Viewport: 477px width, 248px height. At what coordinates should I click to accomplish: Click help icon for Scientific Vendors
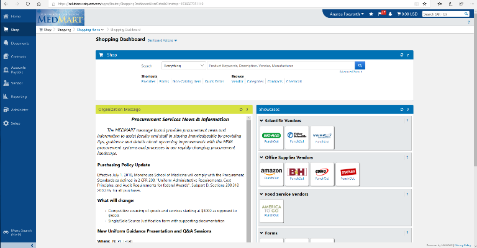point(407,120)
